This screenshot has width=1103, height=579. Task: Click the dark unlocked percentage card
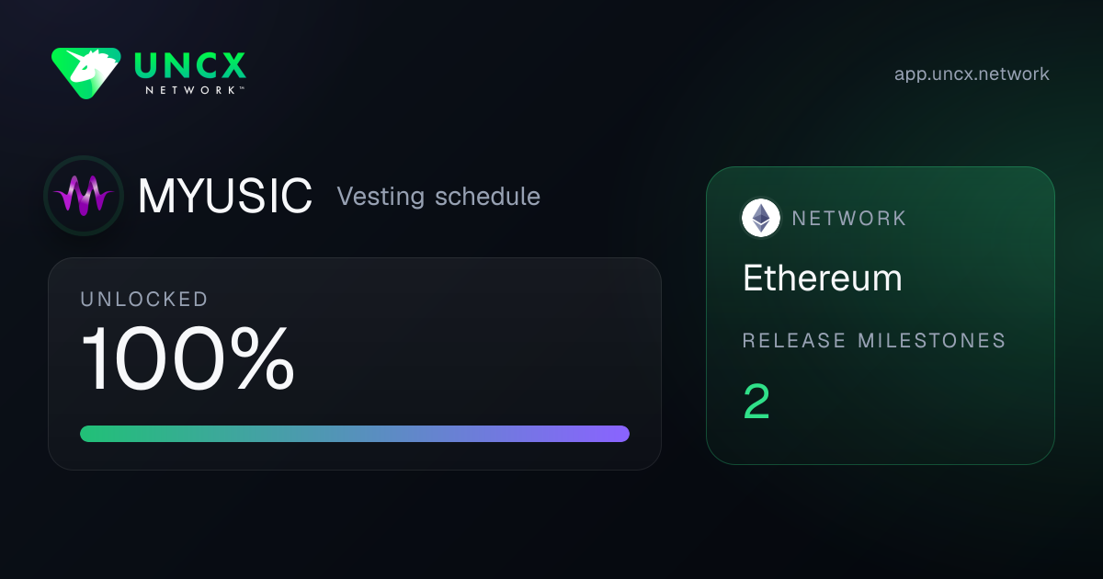click(355, 364)
